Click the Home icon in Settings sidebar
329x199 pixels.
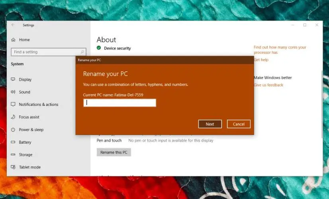(x=13, y=40)
